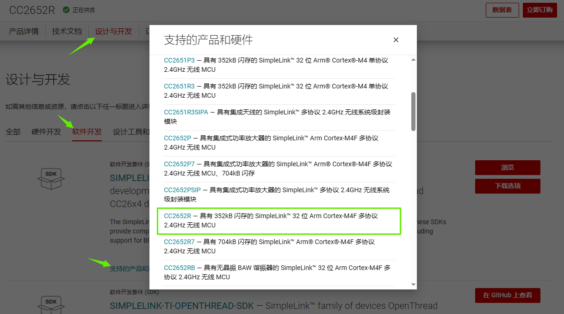Open the CC2651R3SIPA product link
Screen dimensions: 564x314
tap(186, 112)
